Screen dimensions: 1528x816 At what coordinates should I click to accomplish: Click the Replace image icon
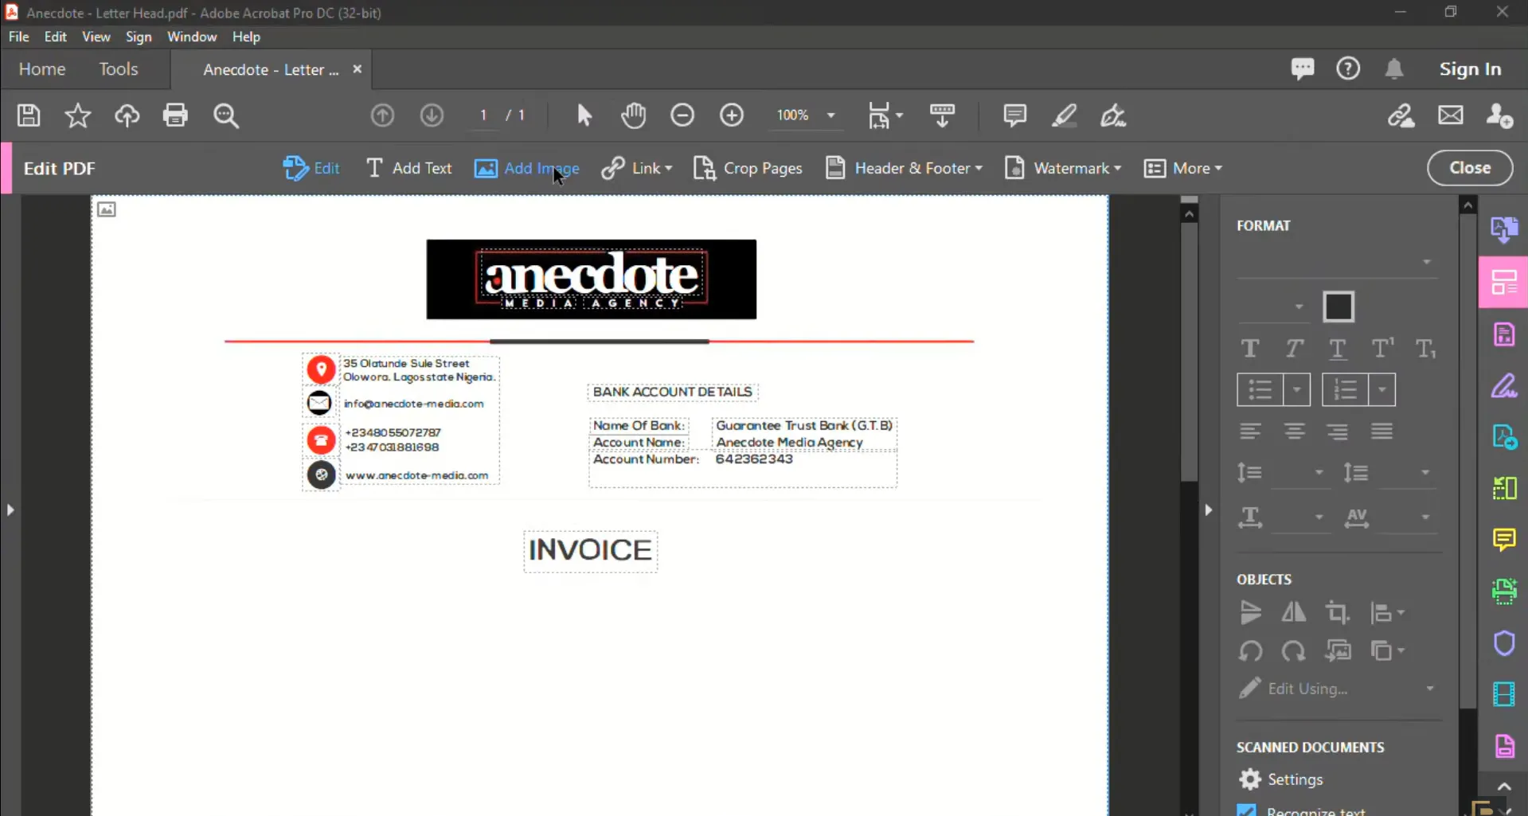click(1338, 651)
